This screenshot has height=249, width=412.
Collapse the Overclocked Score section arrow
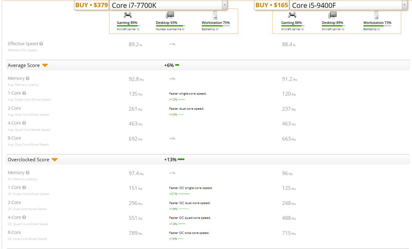coord(55,160)
